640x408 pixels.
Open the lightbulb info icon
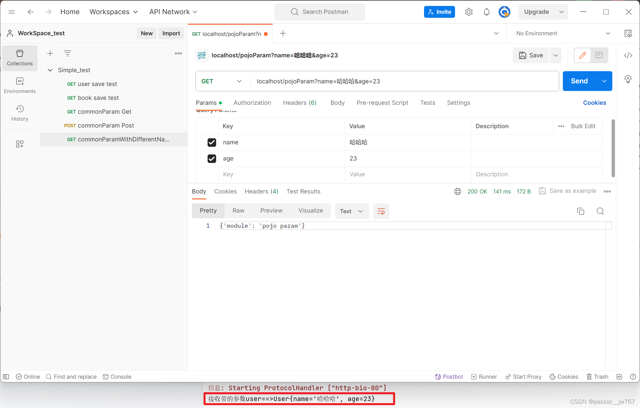(628, 79)
